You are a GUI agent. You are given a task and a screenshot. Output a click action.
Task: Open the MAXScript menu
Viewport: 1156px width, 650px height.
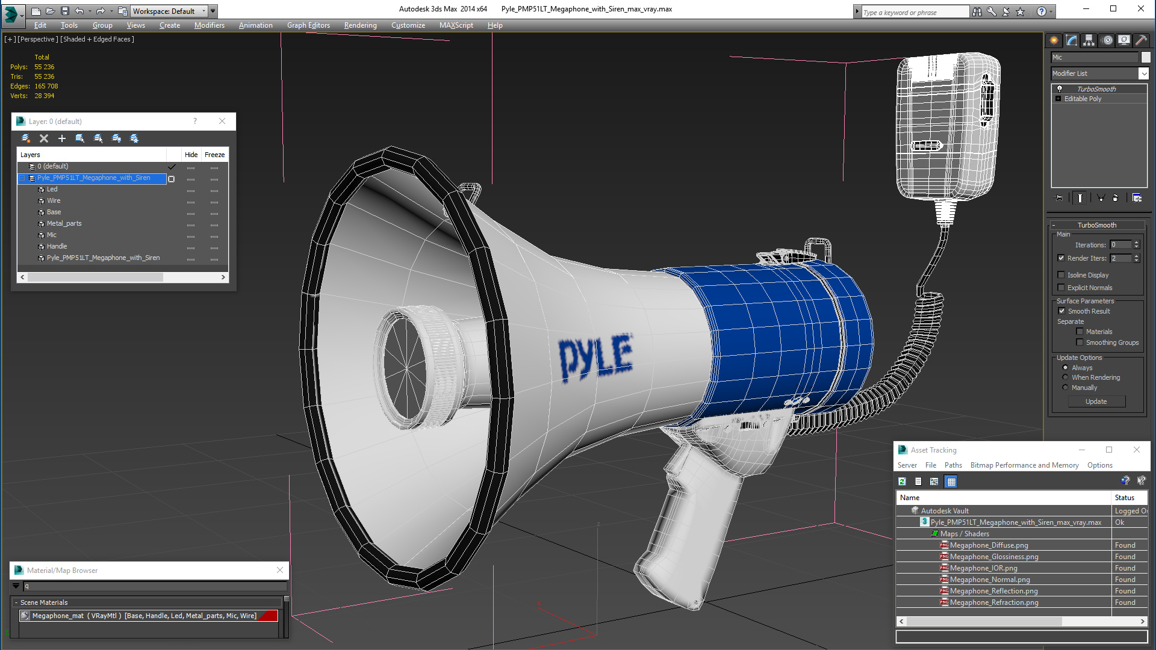tap(456, 25)
